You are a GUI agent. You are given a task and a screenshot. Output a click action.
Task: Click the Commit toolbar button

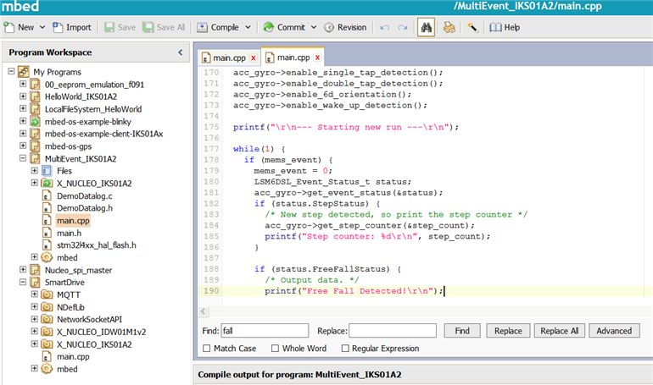click(x=284, y=27)
